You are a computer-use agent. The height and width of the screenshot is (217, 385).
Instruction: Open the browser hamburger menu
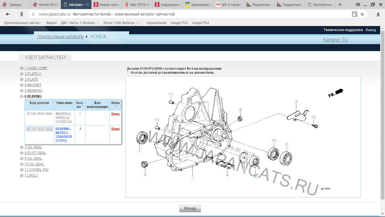coord(358,4)
